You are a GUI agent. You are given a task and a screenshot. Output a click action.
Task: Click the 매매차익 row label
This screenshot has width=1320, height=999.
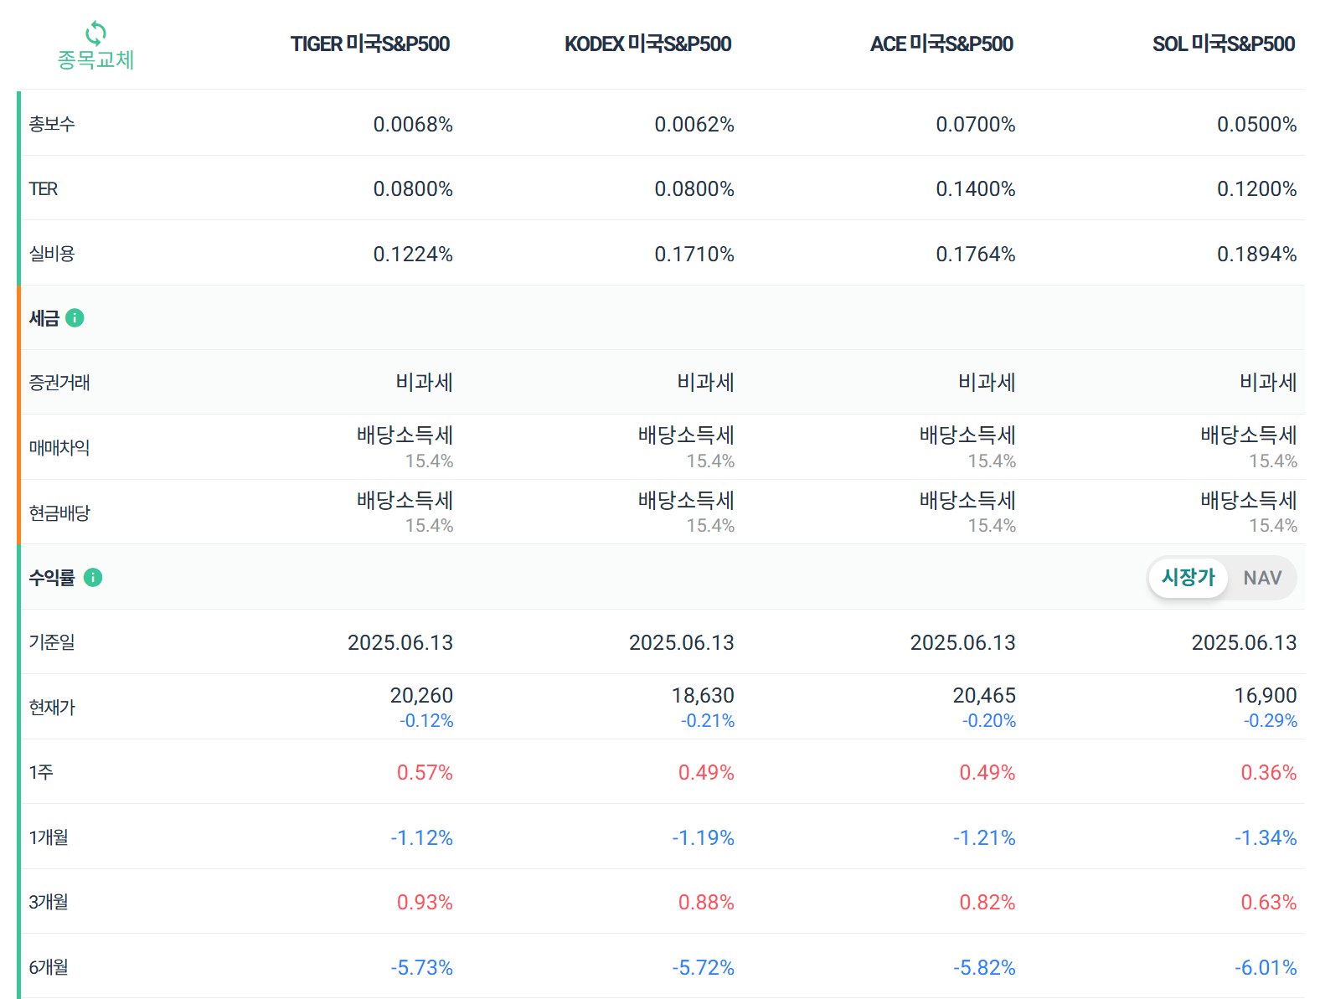click(x=59, y=448)
